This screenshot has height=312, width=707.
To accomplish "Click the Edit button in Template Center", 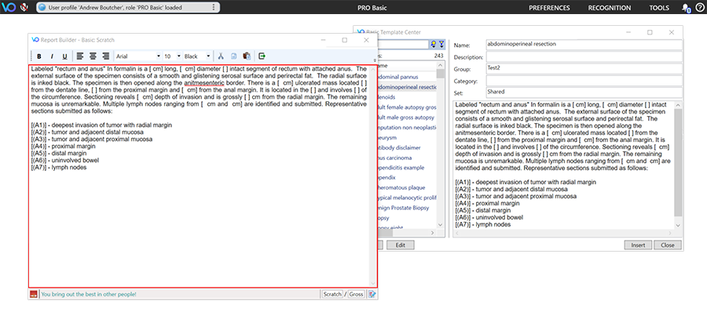I will click(400, 245).
